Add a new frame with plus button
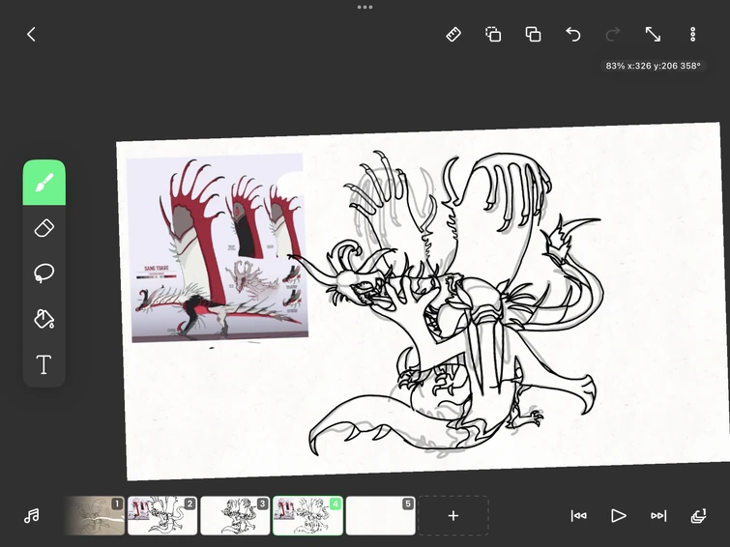 coord(453,516)
